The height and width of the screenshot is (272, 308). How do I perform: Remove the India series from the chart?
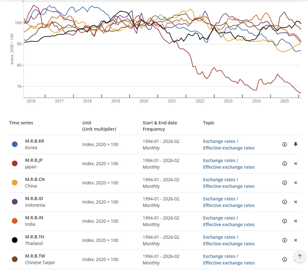(295, 221)
